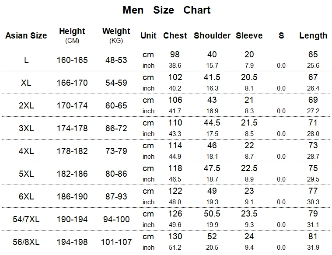
Task: Click the Length column header
Action: point(313,36)
